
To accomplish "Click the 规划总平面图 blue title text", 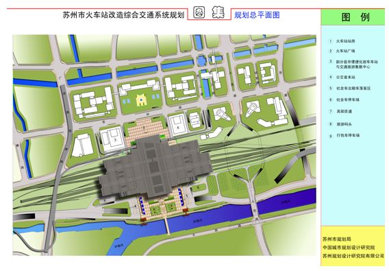I will point(257,15).
